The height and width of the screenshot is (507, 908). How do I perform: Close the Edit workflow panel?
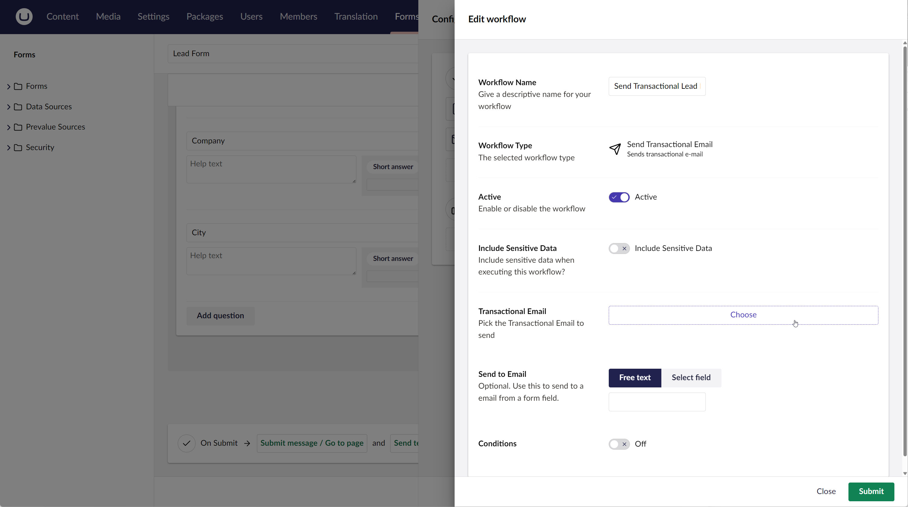point(826,492)
